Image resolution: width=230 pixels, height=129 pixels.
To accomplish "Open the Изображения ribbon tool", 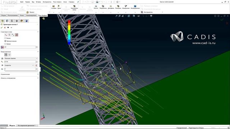I will pos(135,7).
